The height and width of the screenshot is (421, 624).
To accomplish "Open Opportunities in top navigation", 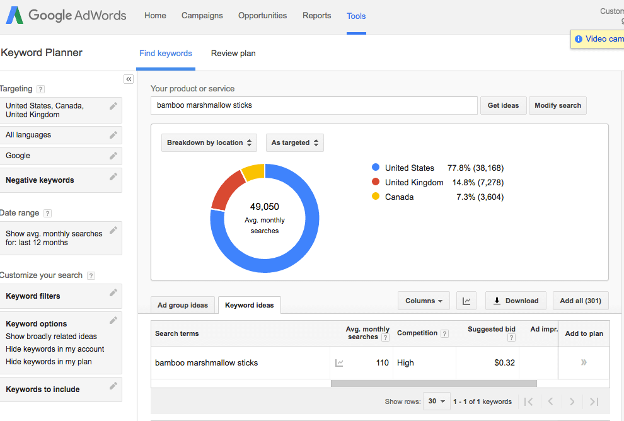I will tap(263, 16).
